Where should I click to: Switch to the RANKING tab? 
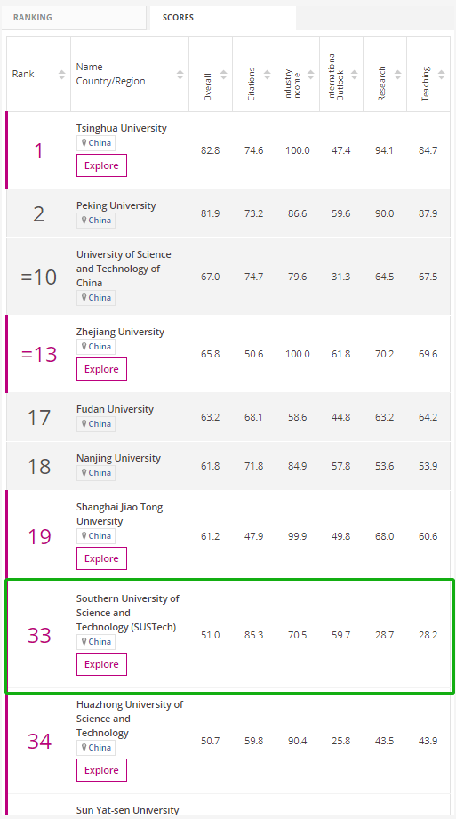click(x=73, y=18)
